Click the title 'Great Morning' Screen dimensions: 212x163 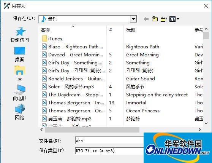[142, 55]
